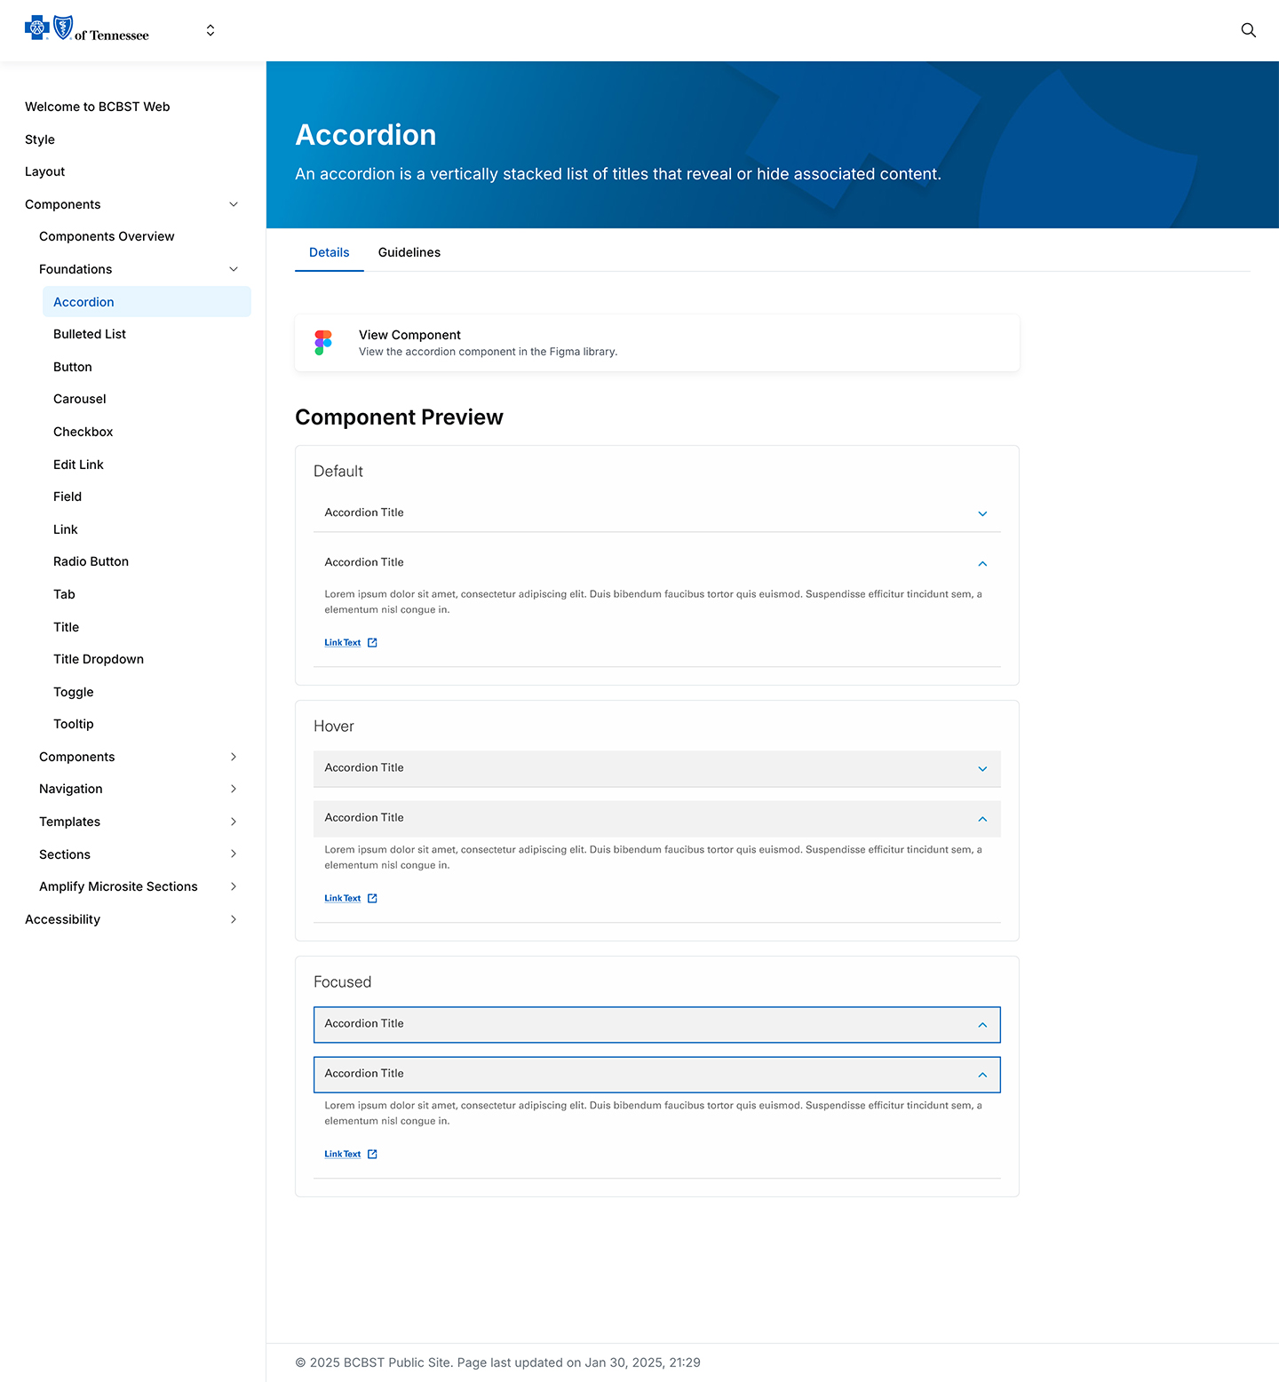Image resolution: width=1279 pixels, height=1382 pixels.
Task: Open search using the magnifier icon
Action: click(1248, 29)
